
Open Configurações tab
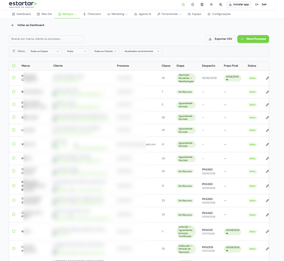pos(219,14)
